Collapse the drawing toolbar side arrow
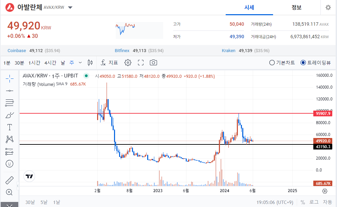Viewport: 337px width, 207px height. (18, 186)
